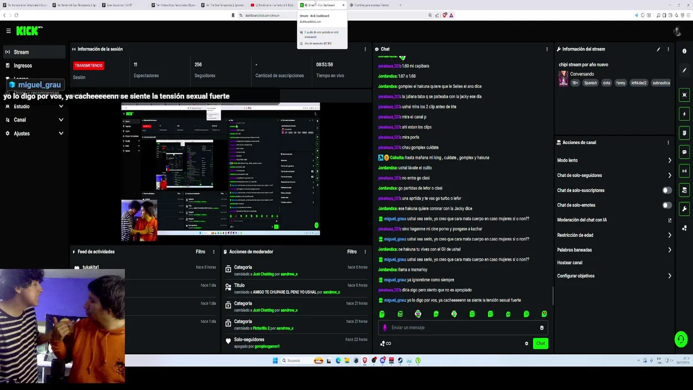Open the Windows Start menu

pyautogui.click(x=275, y=361)
